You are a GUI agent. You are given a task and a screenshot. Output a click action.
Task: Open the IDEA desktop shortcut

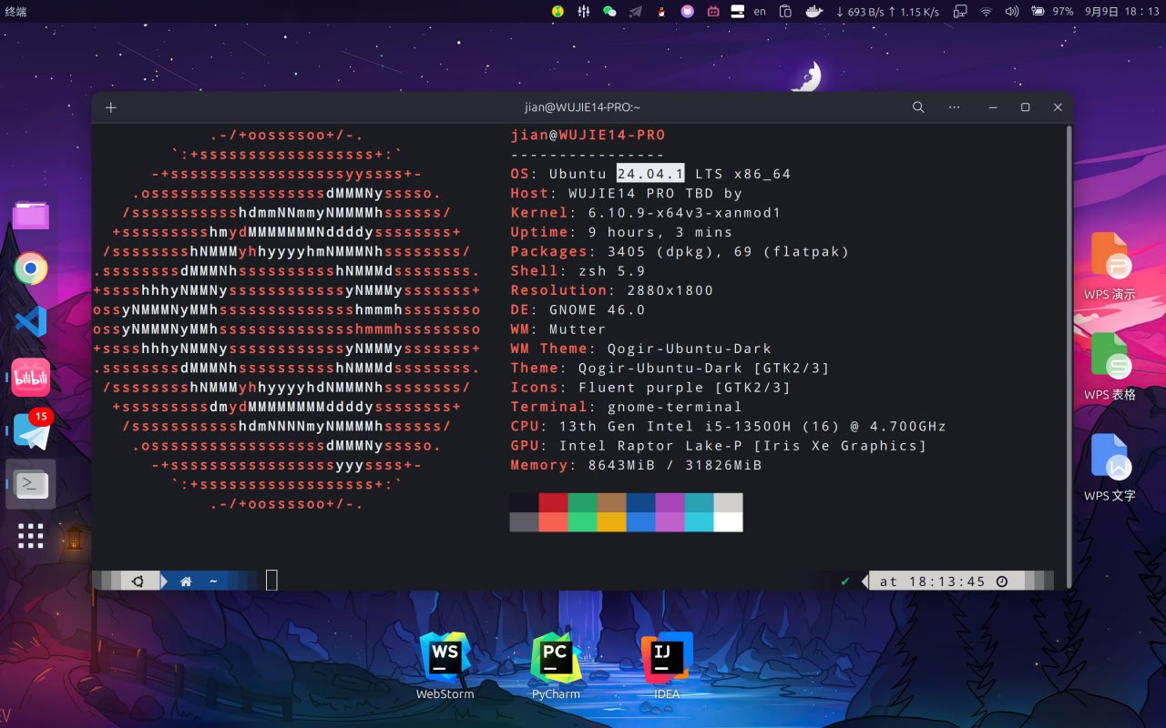coord(667,658)
